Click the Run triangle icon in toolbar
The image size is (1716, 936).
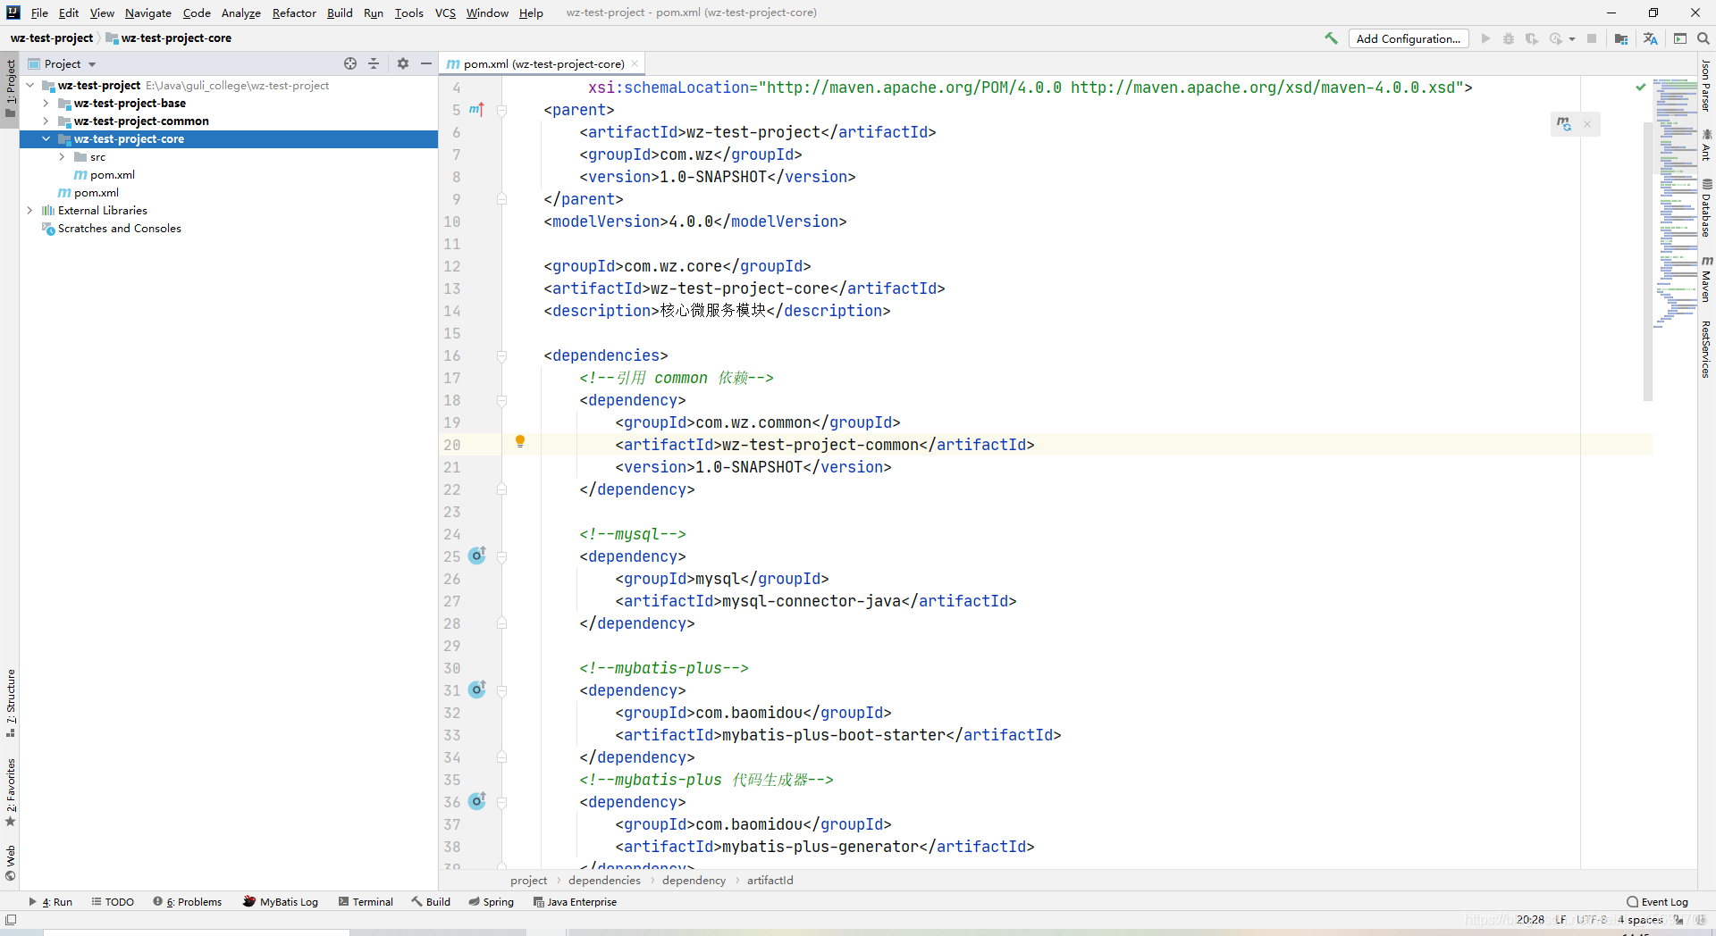tap(1485, 38)
